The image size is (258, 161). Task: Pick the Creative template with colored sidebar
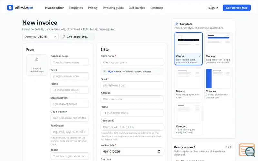[218, 84]
